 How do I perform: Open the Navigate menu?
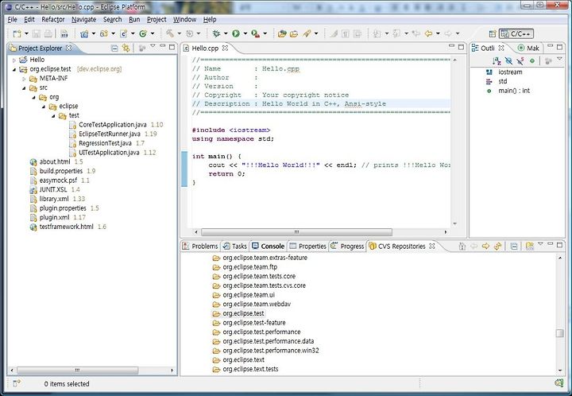tap(84, 19)
